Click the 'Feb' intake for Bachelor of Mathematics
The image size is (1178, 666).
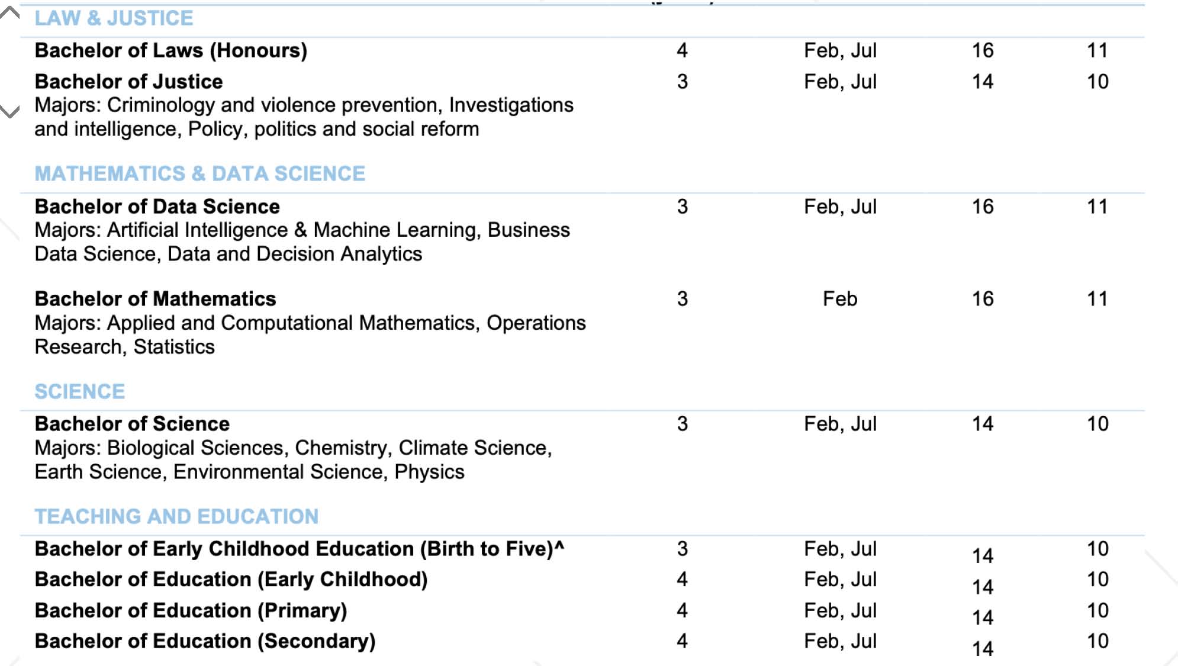pos(839,299)
